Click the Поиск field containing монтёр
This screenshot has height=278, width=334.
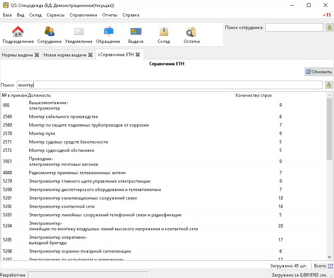tap(169, 85)
